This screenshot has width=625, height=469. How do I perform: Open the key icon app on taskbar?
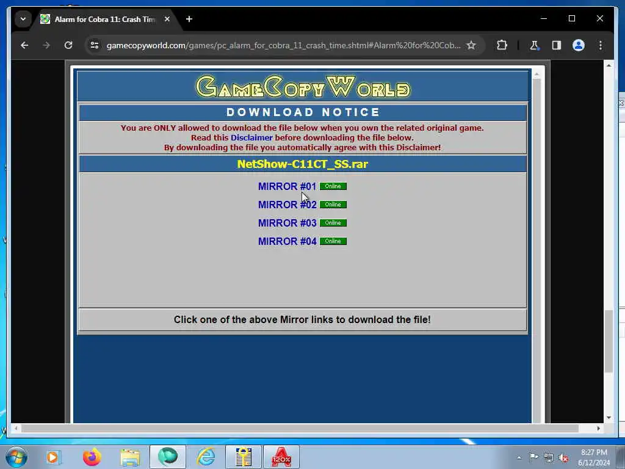pos(244,457)
